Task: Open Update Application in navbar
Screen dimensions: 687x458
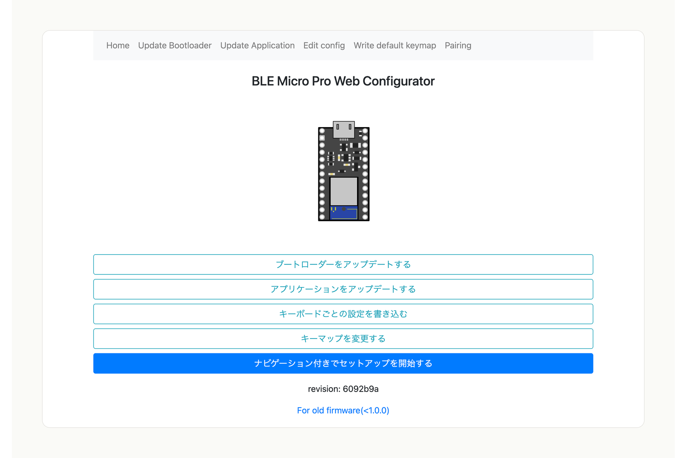Action: pyautogui.click(x=257, y=45)
